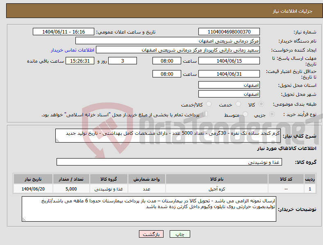Click the شرح کلی نیاز description textarea

[168, 136]
